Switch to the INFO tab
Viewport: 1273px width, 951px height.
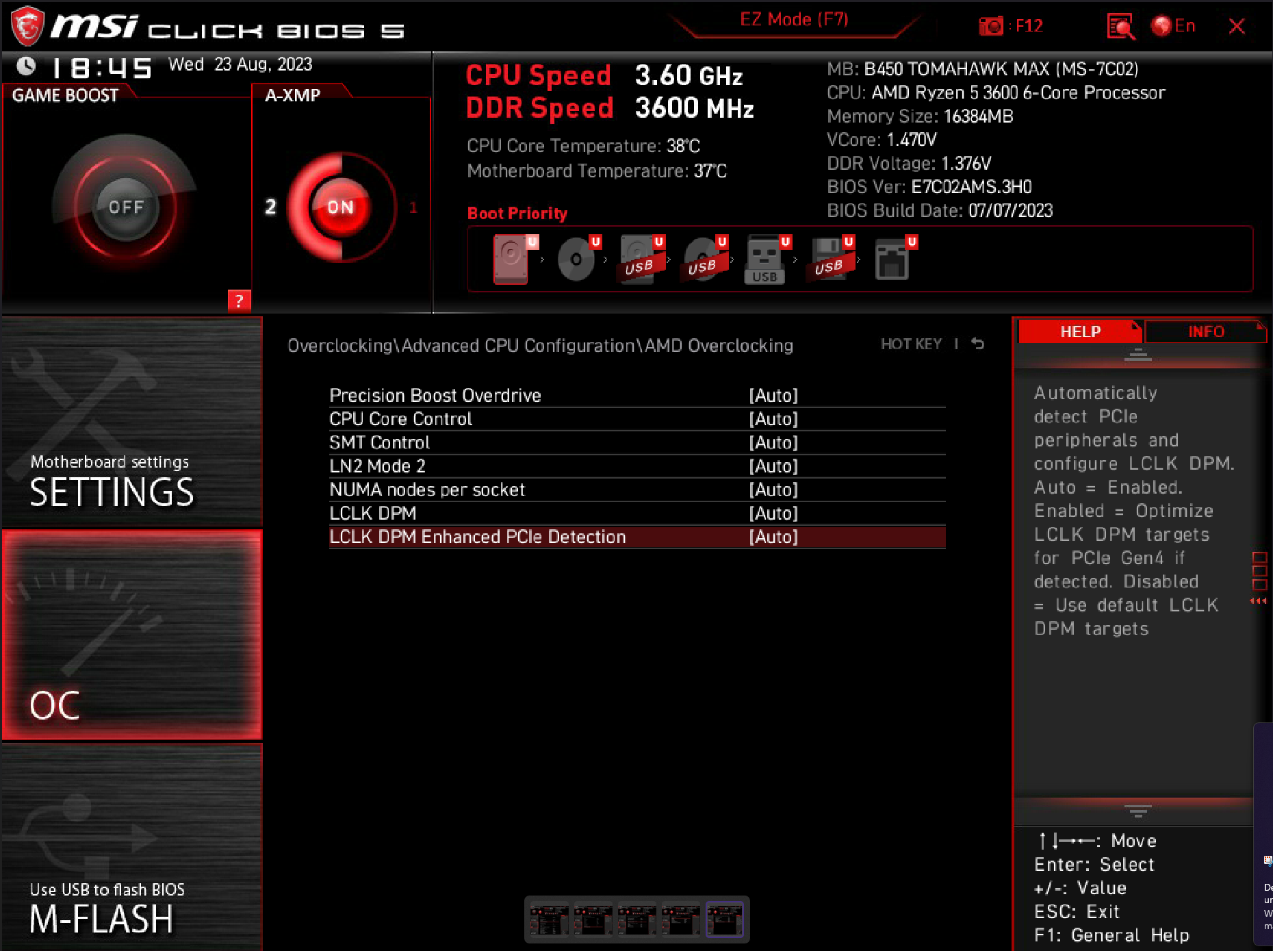pyautogui.click(x=1205, y=331)
